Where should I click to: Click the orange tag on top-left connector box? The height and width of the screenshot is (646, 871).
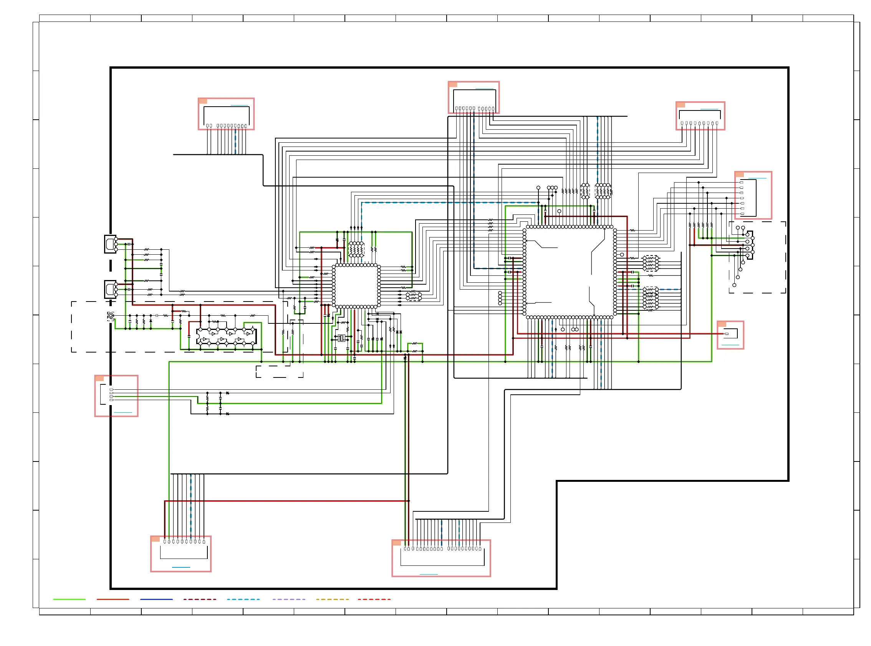pyautogui.click(x=203, y=101)
